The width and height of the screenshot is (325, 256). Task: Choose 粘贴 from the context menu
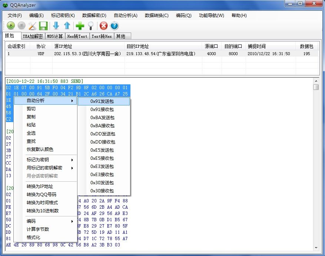tap(45, 125)
